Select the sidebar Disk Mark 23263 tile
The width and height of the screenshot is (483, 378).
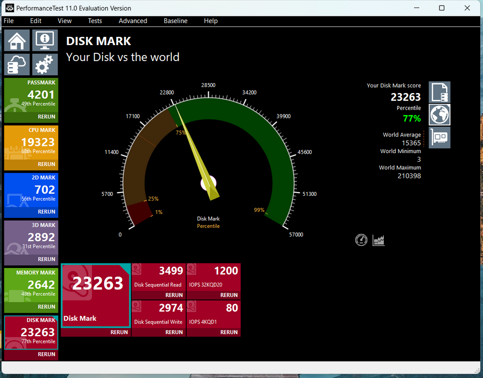tap(31, 332)
